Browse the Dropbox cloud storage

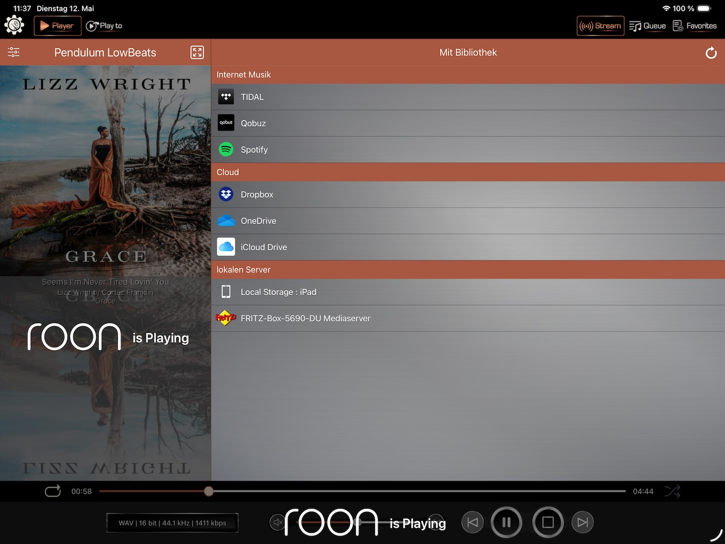pyautogui.click(x=468, y=194)
